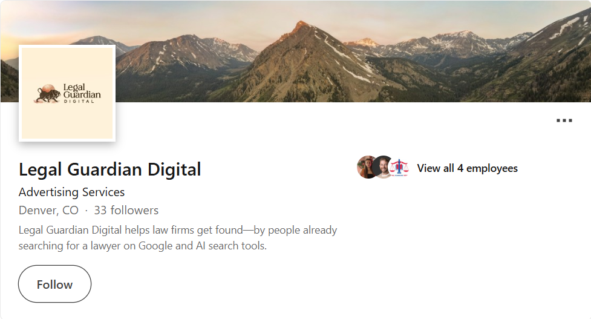Click the word "employees" beside the avatars

point(492,168)
